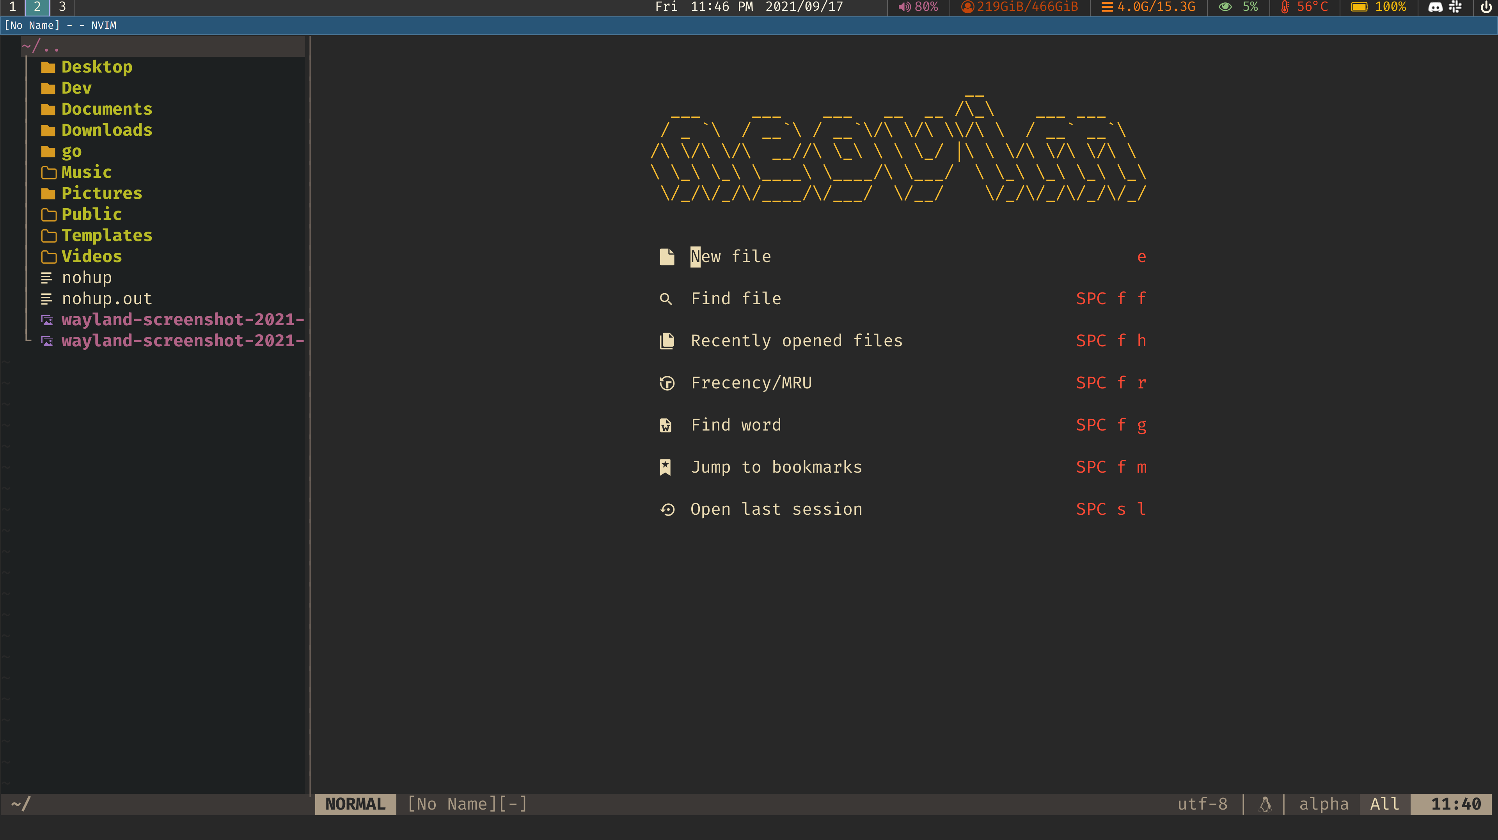The width and height of the screenshot is (1498, 840).
Task: Expand the Downloads folder in file tree
Action: [106, 129]
